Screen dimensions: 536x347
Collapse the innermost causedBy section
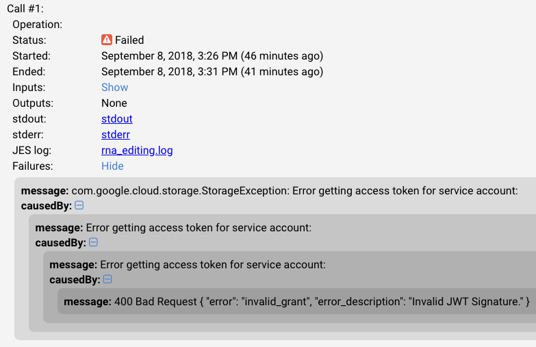click(108, 279)
